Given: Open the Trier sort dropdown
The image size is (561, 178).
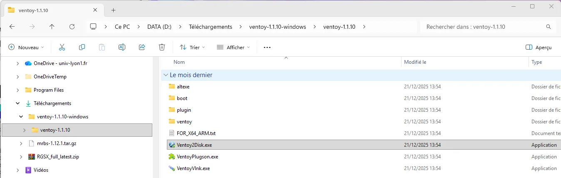Looking at the screenshot, I should 192,47.
